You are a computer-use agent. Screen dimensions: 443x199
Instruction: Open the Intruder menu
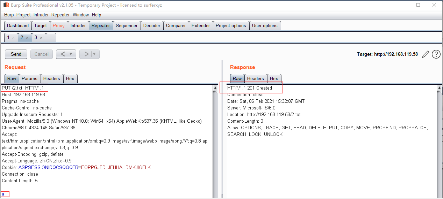click(x=41, y=15)
